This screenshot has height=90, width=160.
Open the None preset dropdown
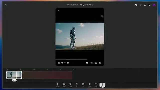[x=89, y=85]
